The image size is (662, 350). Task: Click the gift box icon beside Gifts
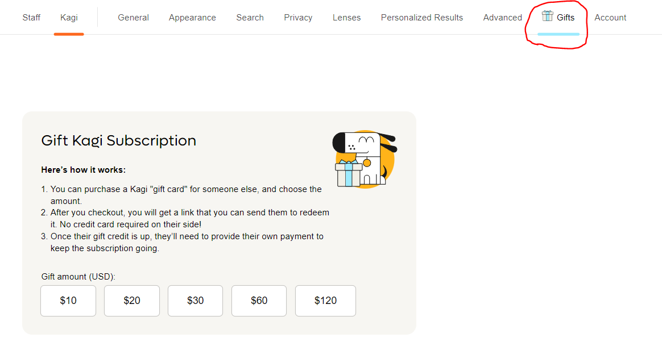tap(547, 16)
